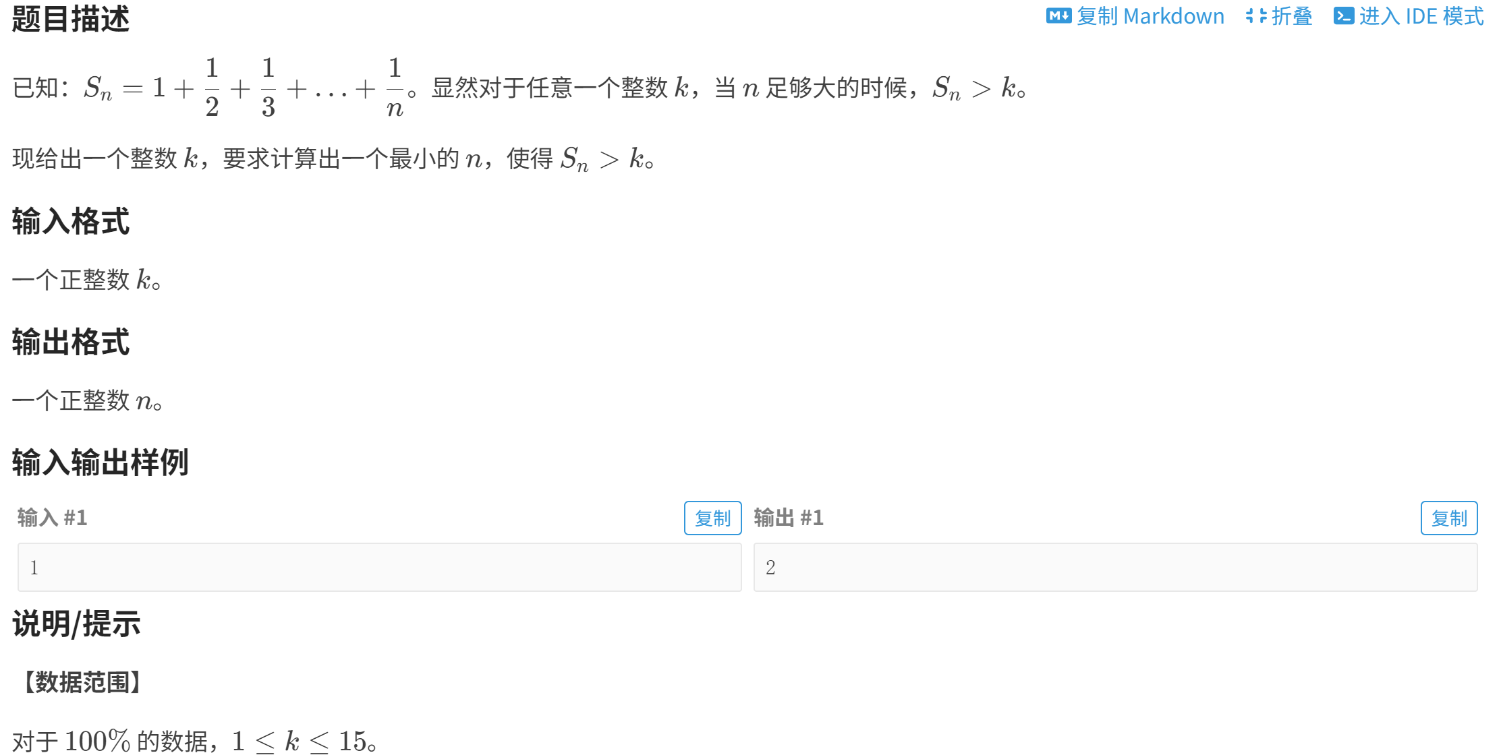Click the collapse arrows icon
Screen dimensions: 1501x755
[x=1255, y=16]
